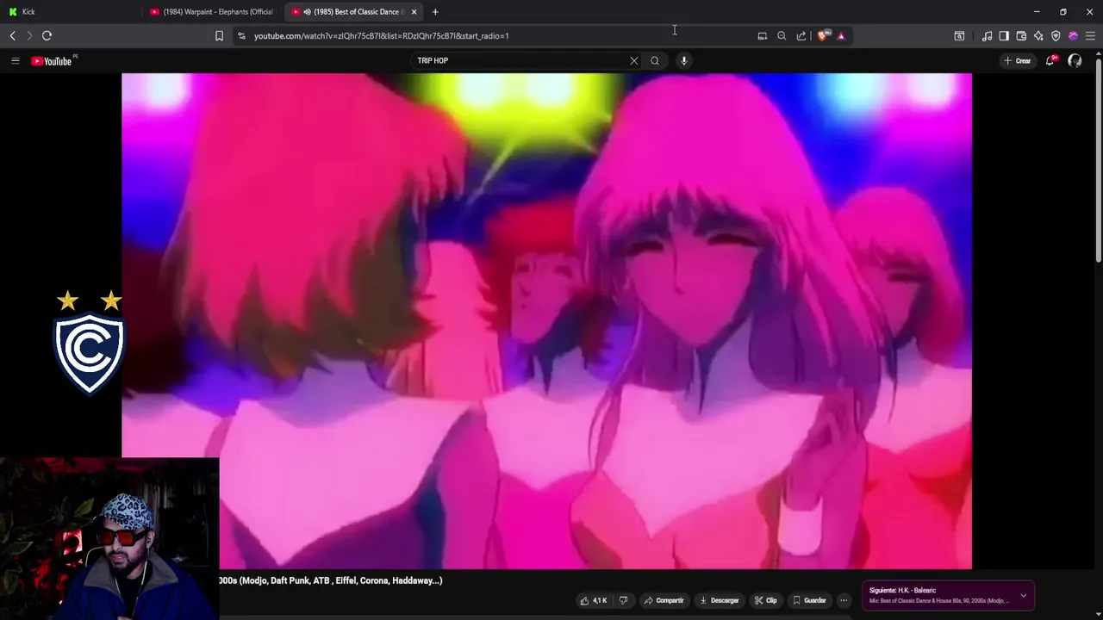Like the video with thumbs up
This screenshot has width=1103, height=620.
coord(594,600)
